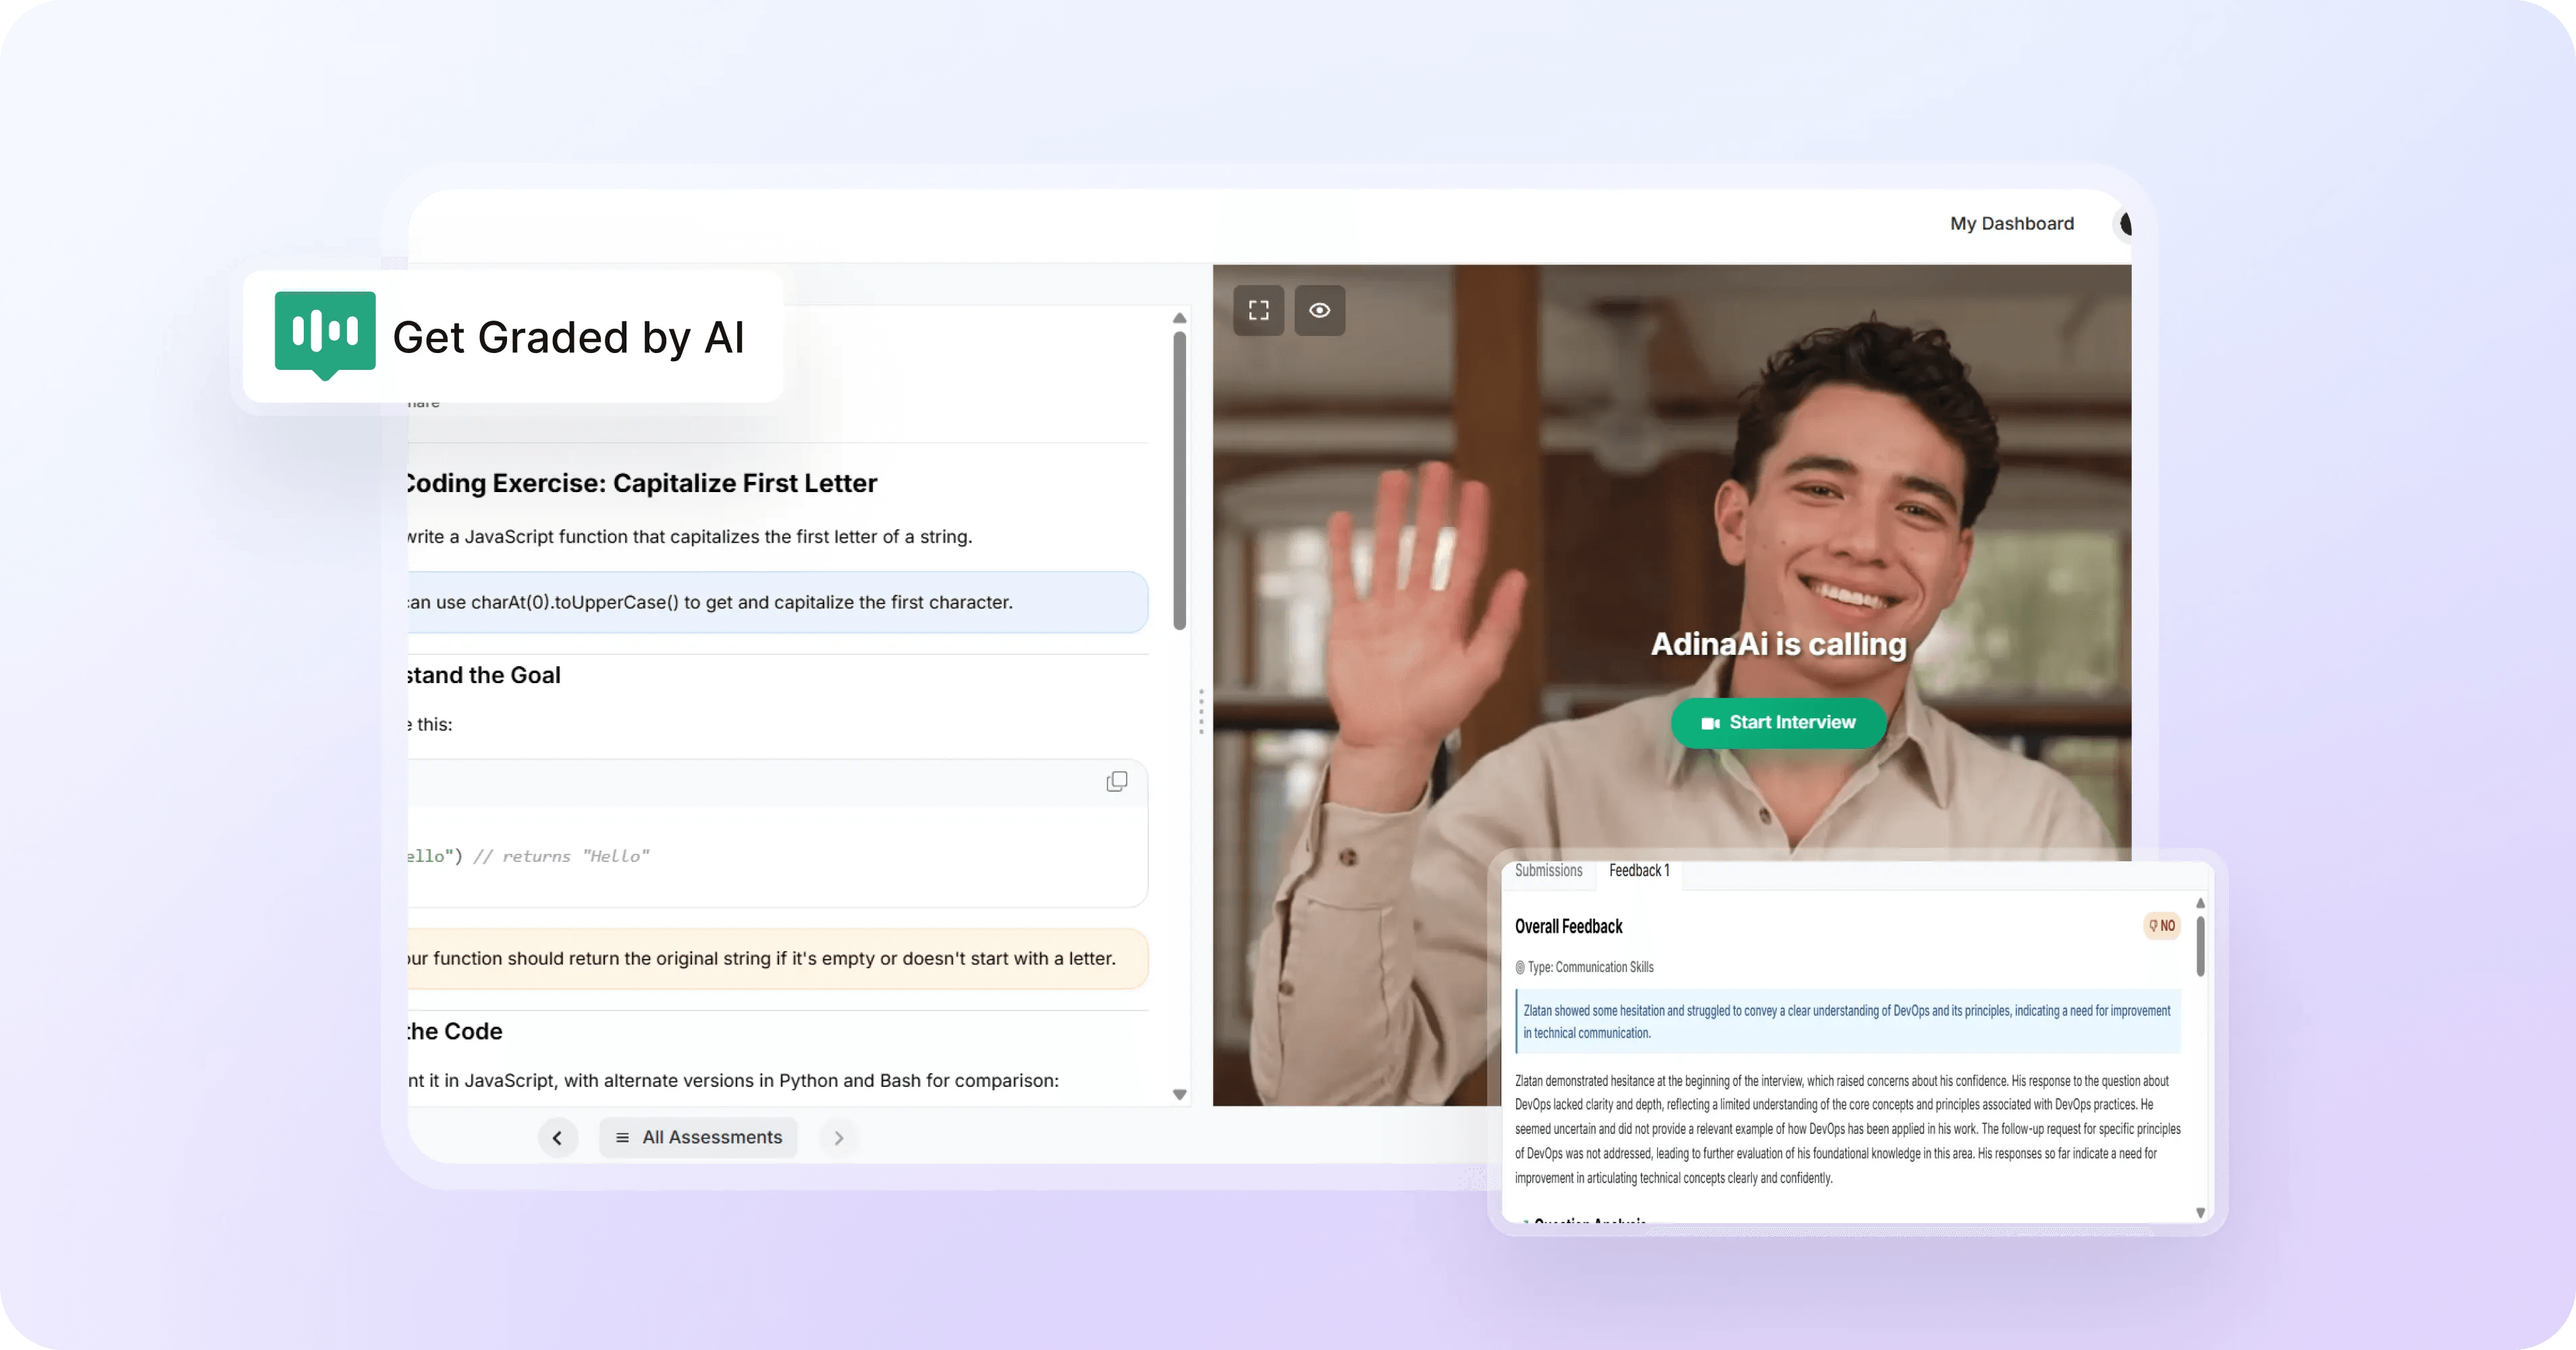Image resolution: width=2576 pixels, height=1350 pixels.
Task: Open the My Dashboard link
Action: 2011,224
